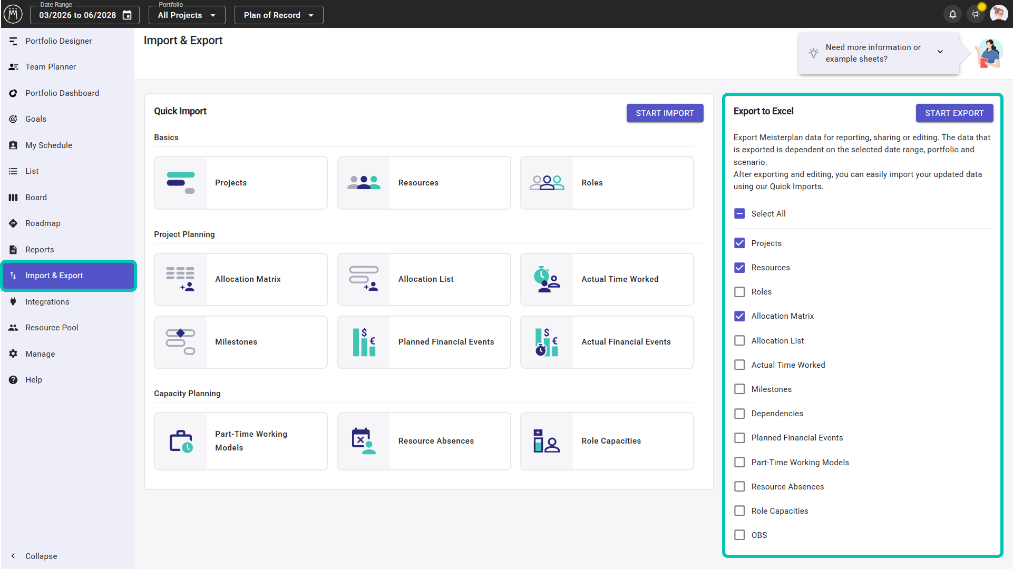Open the Allocation Matrix import tile
This screenshot has width=1013, height=569.
[240, 279]
